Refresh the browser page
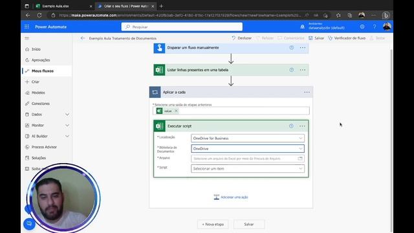414x233 pixels. (x=39, y=16)
